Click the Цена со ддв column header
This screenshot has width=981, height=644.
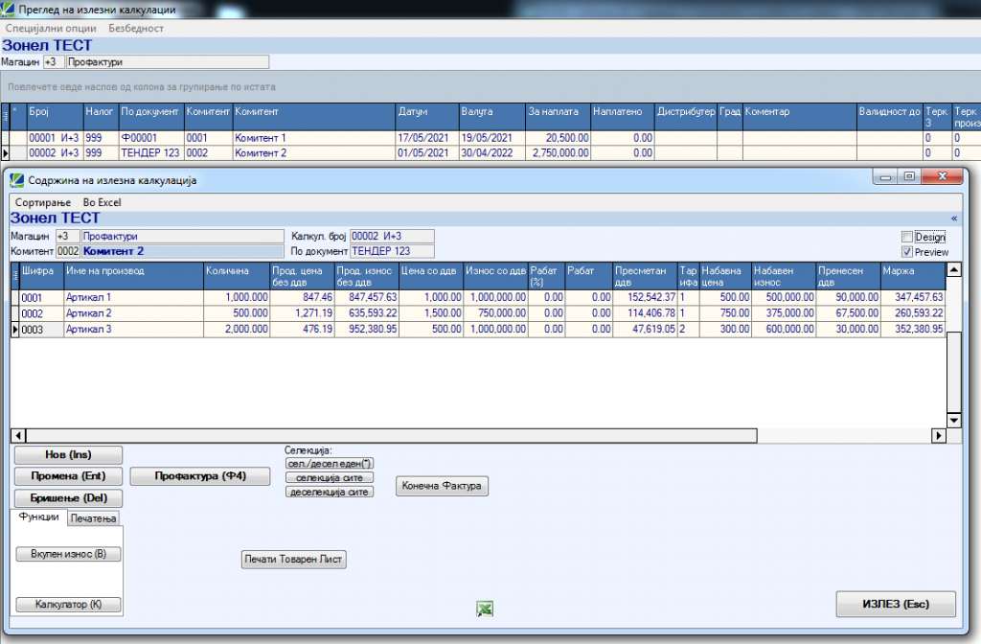(431, 276)
